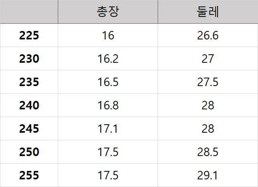Select the 225 size row label
The image size is (258, 187).
click(29, 35)
